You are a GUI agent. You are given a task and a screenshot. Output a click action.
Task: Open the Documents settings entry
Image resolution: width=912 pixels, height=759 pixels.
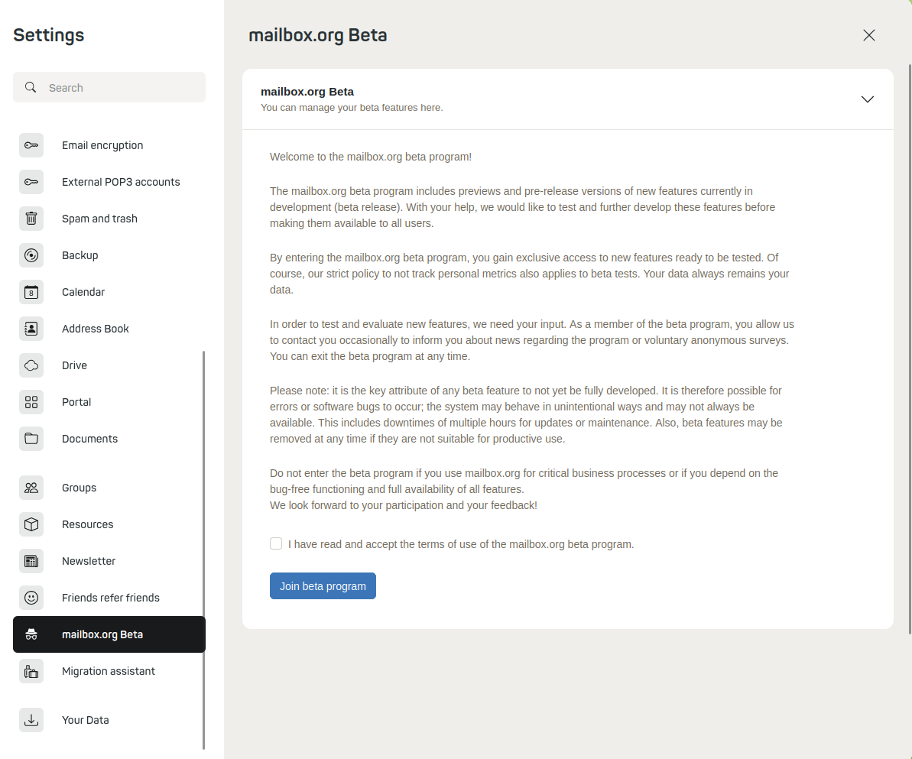(89, 439)
